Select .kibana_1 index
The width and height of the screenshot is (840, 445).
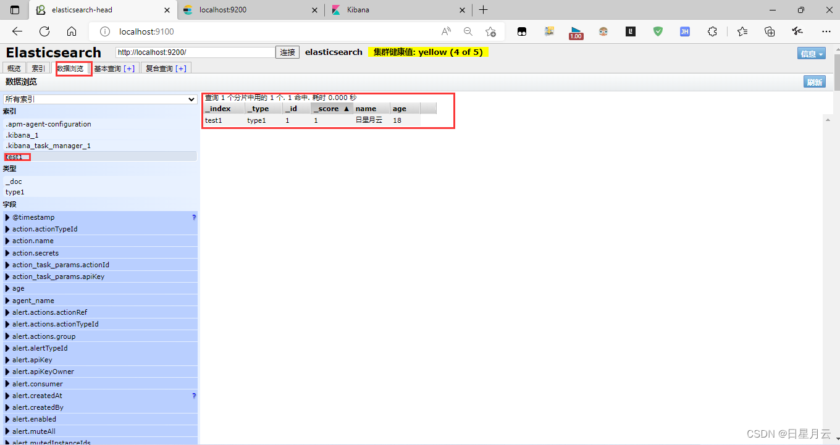(x=100, y=135)
